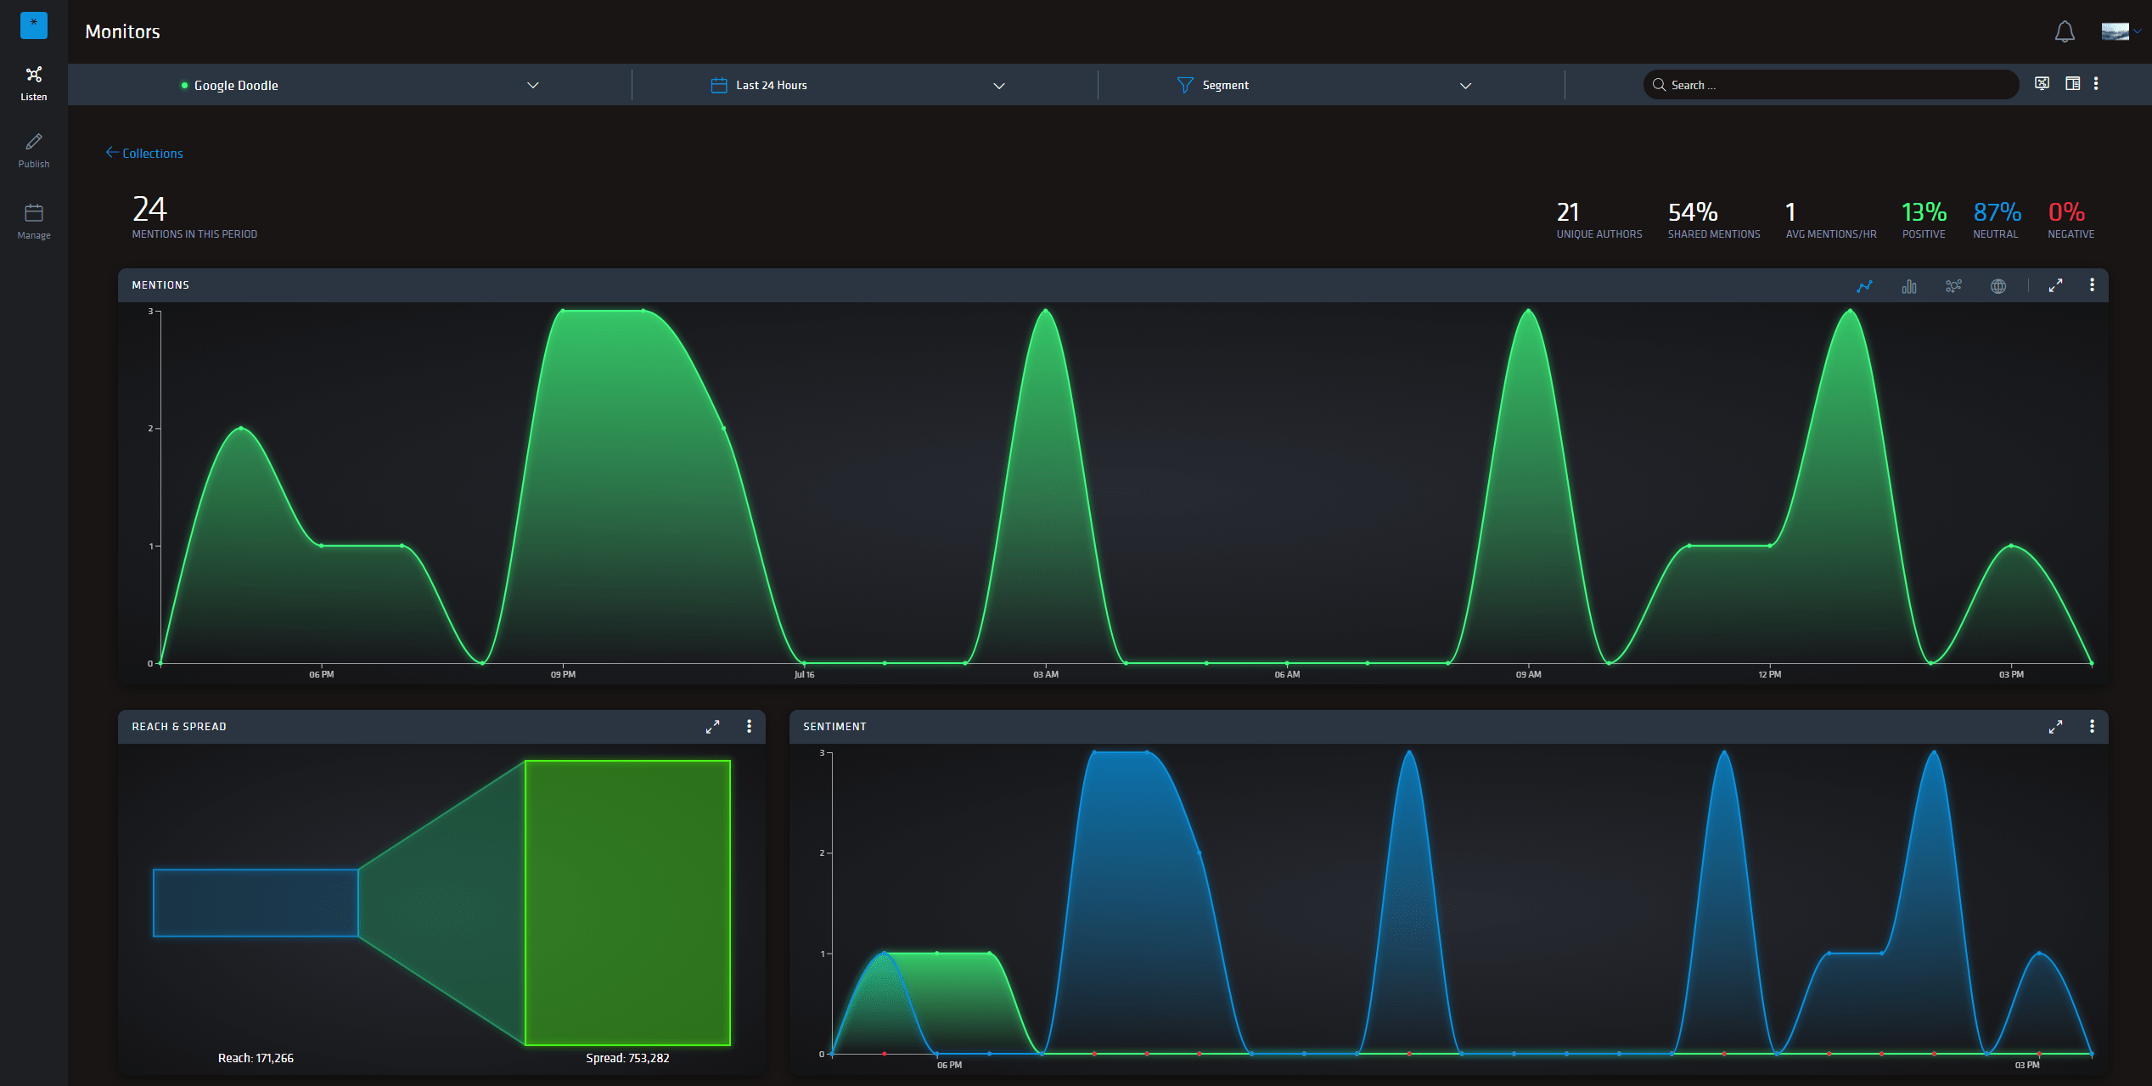Toggle presentation mode icon in toolbar
The width and height of the screenshot is (2152, 1086).
tap(2042, 83)
